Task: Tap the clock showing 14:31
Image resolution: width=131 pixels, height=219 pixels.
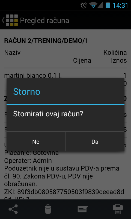Action: 121,5
